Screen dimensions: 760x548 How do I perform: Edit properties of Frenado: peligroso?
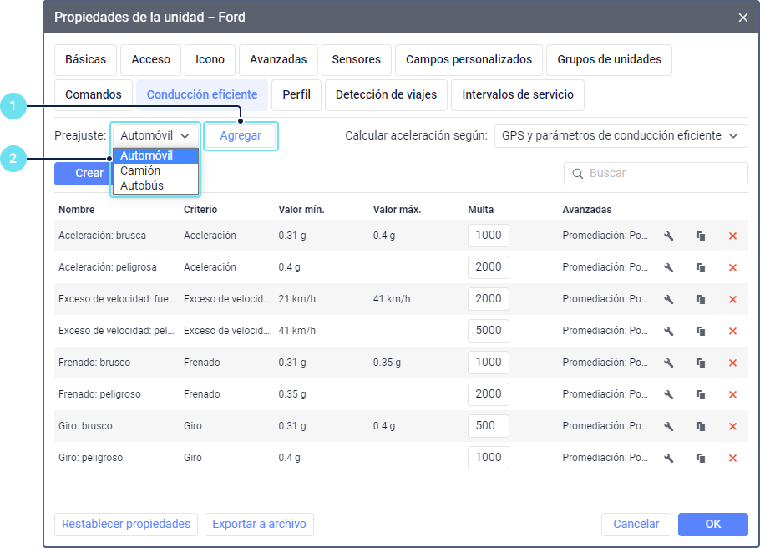[669, 394]
